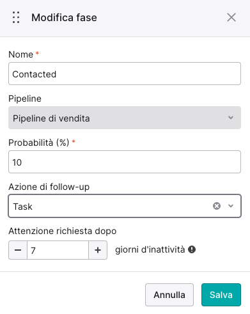
Task: Clear the Task follow-up selection
Action: (217, 206)
